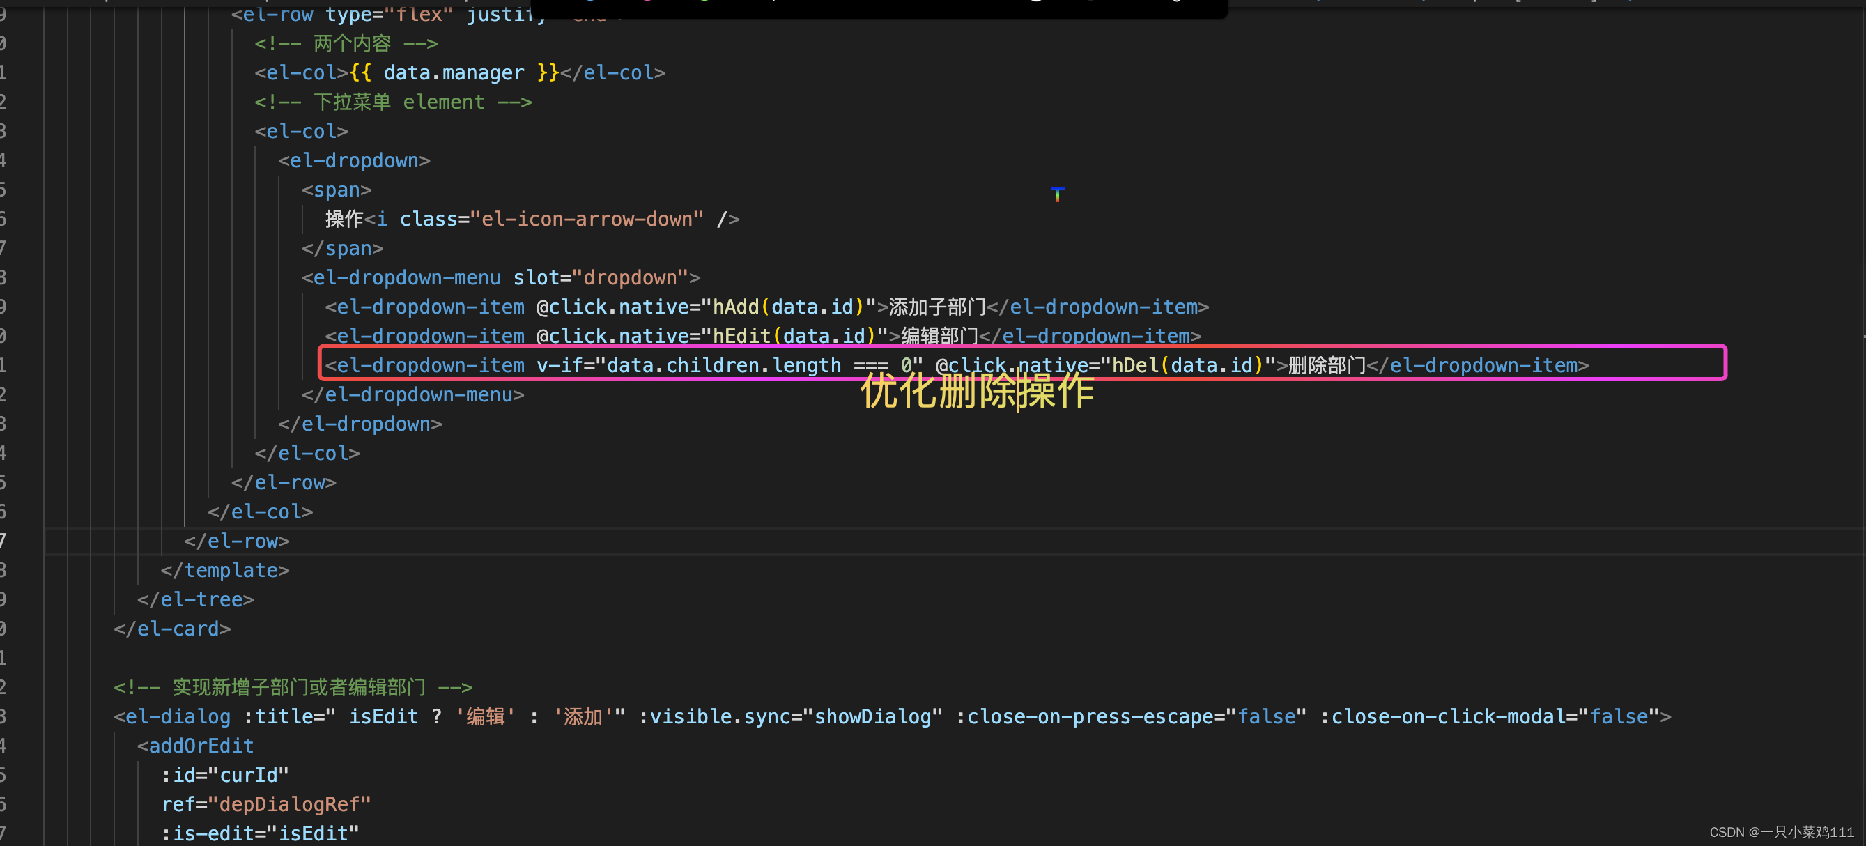Image resolution: width=1866 pixels, height=846 pixels.
Task: Place cursor on hEdit(data.id) handler
Action: 794,336
